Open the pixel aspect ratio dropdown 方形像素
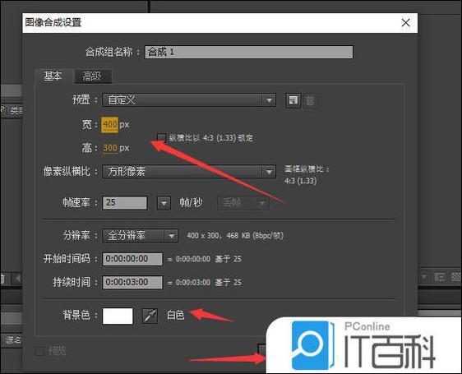462x374 pixels. (189, 172)
